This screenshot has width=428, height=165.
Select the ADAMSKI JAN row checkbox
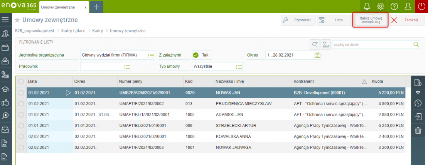coord(21,114)
